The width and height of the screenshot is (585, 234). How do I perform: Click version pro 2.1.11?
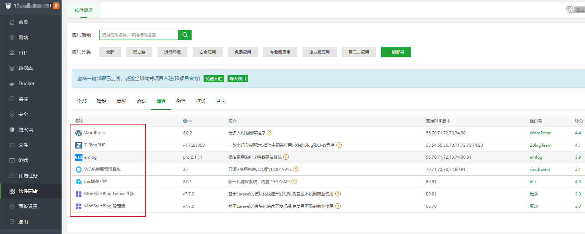click(192, 157)
